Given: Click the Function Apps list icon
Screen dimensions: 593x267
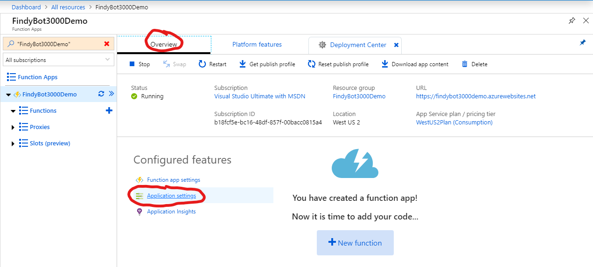Looking at the screenshot, I should pyautogui.click(x=11, y=77).
